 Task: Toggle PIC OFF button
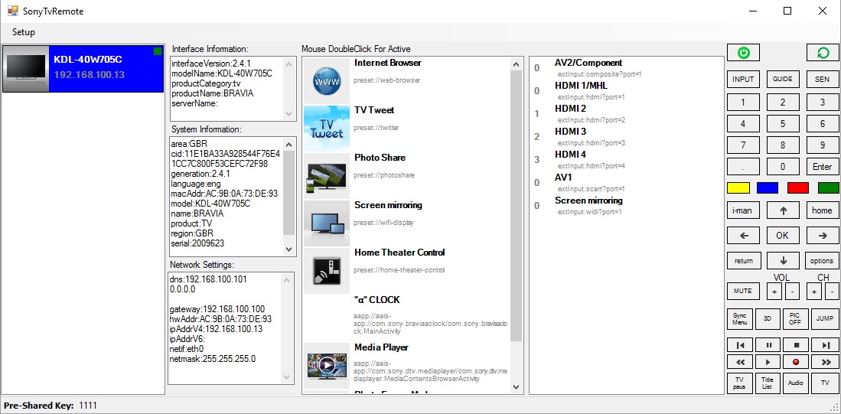795,319
